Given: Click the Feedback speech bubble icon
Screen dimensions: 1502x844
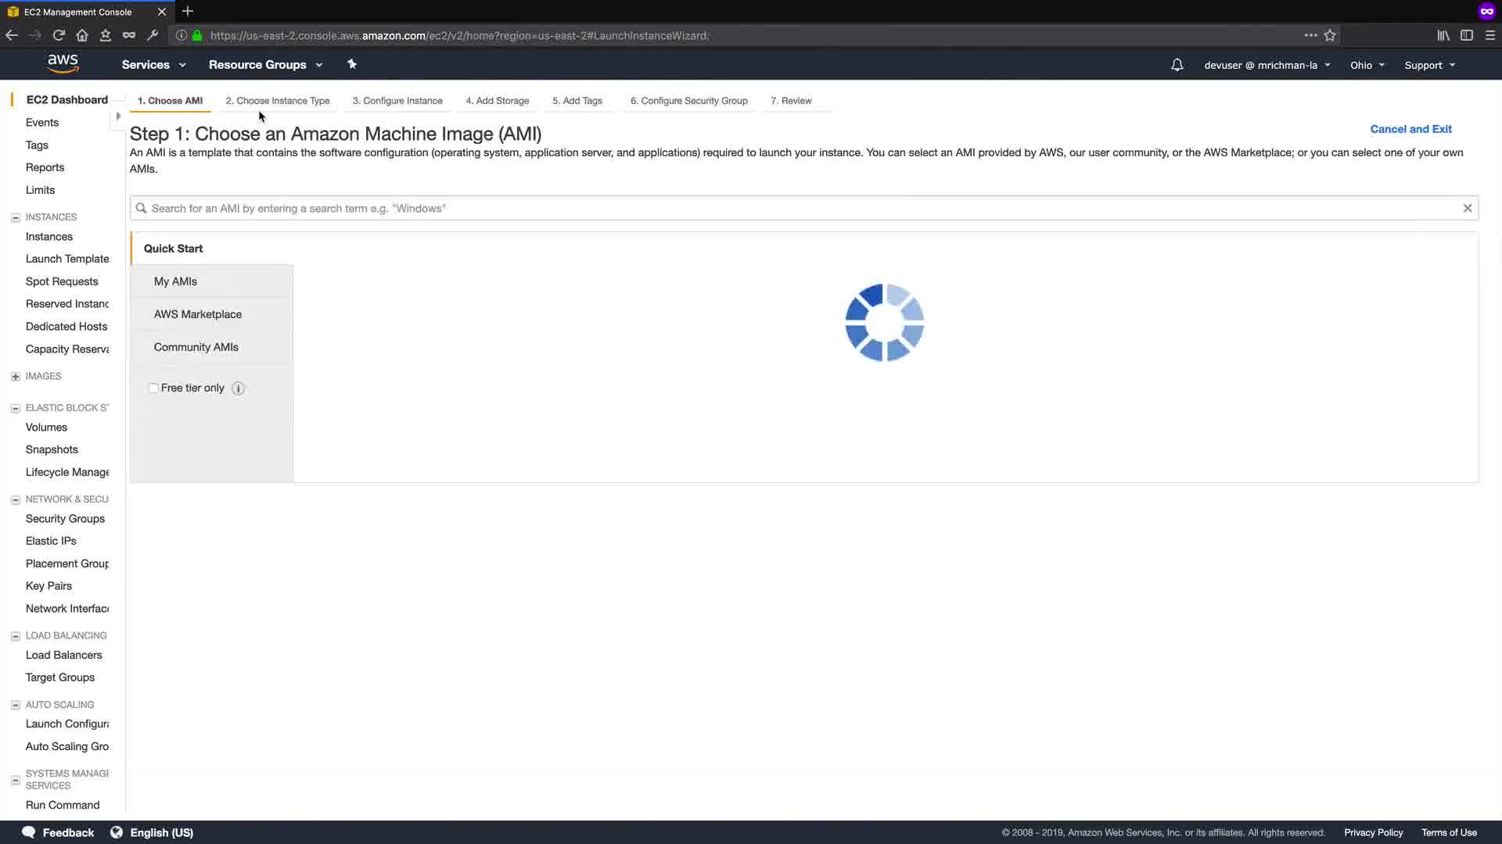Looking at the screenshot, I should 29,832.
